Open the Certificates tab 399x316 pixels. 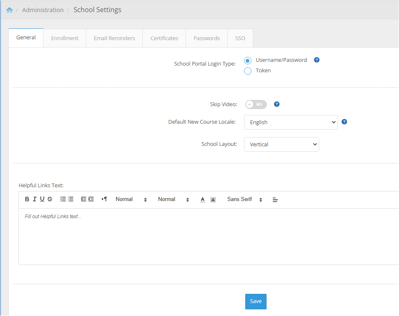(164, 38)
